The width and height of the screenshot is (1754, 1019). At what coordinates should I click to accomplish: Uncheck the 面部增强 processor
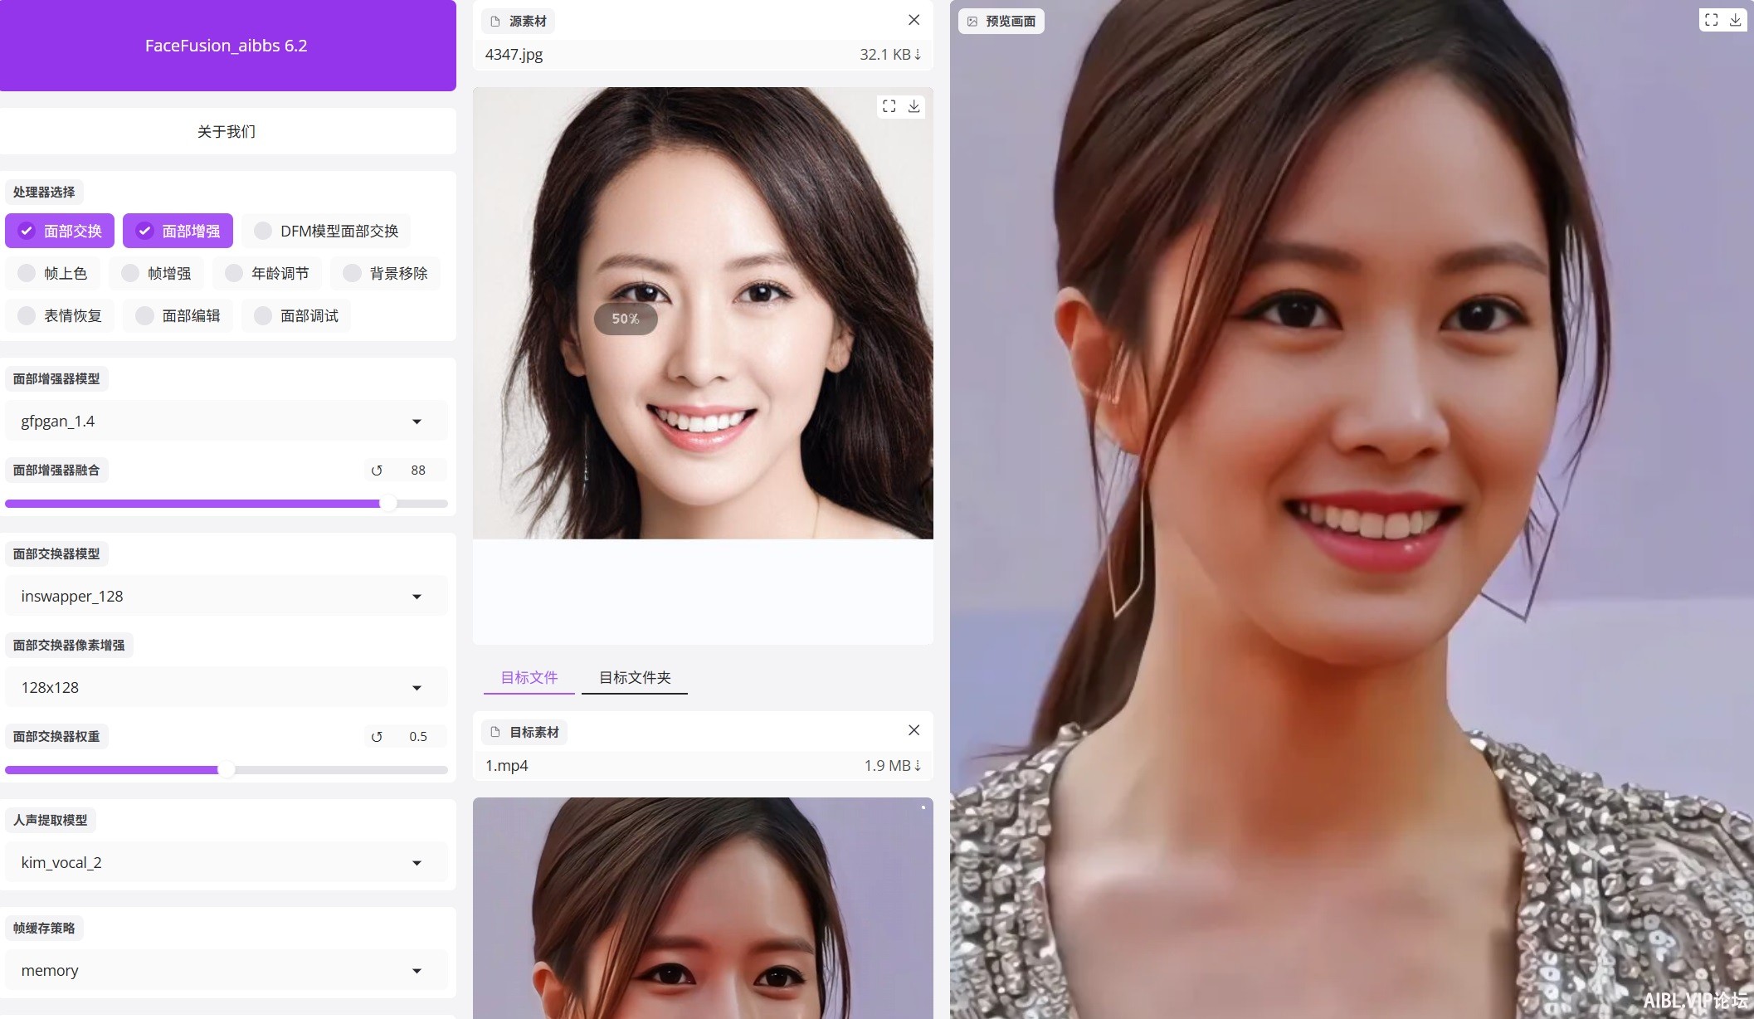tap(178, 231)
